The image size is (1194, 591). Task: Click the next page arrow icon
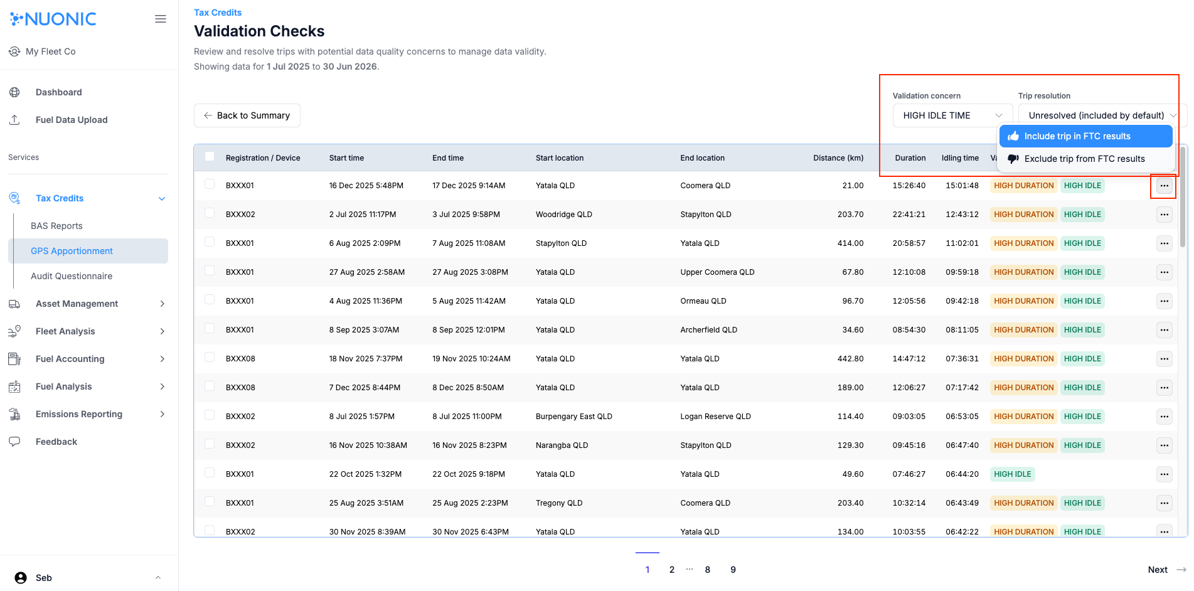point(1181,570)
